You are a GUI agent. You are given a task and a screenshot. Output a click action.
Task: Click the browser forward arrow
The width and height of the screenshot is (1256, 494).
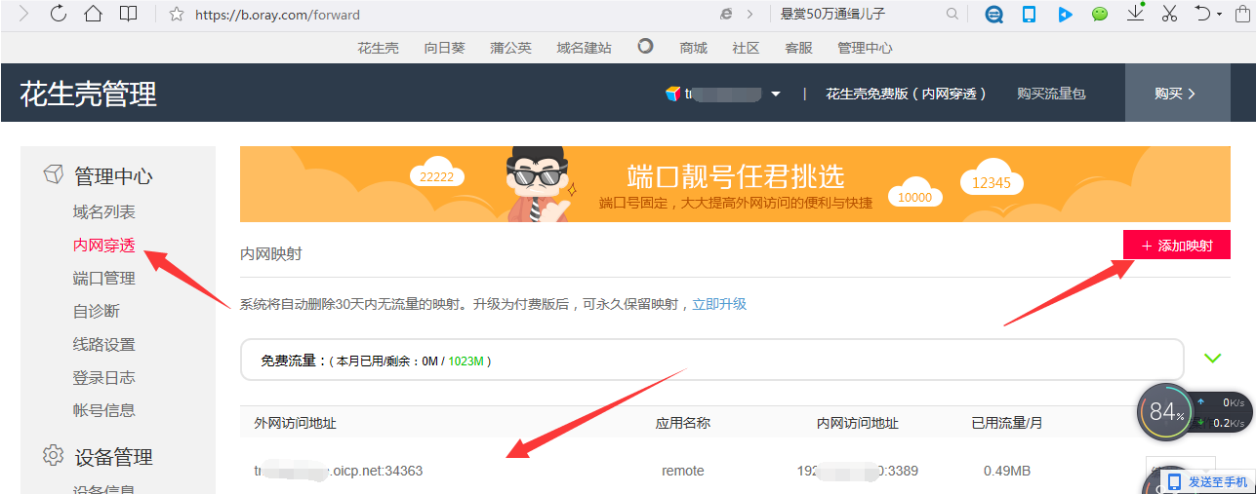(x=22, y=15)
